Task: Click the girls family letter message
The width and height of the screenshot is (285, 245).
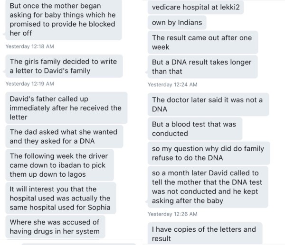Action: coord(64,66)
